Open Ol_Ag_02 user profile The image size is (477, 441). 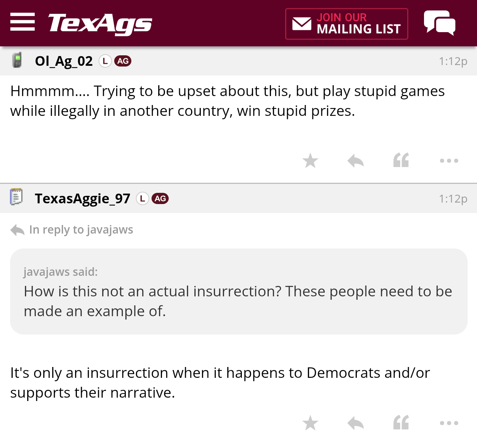[x=64, y=61]
